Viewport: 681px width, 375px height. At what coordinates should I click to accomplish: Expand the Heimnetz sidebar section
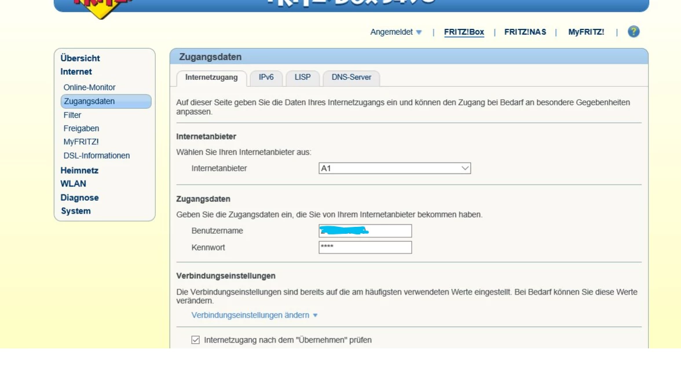(79, 171)
